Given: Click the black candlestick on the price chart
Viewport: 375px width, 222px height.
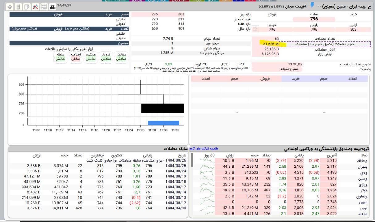Looking at the screenshot, I should click(x=162, y=109).
